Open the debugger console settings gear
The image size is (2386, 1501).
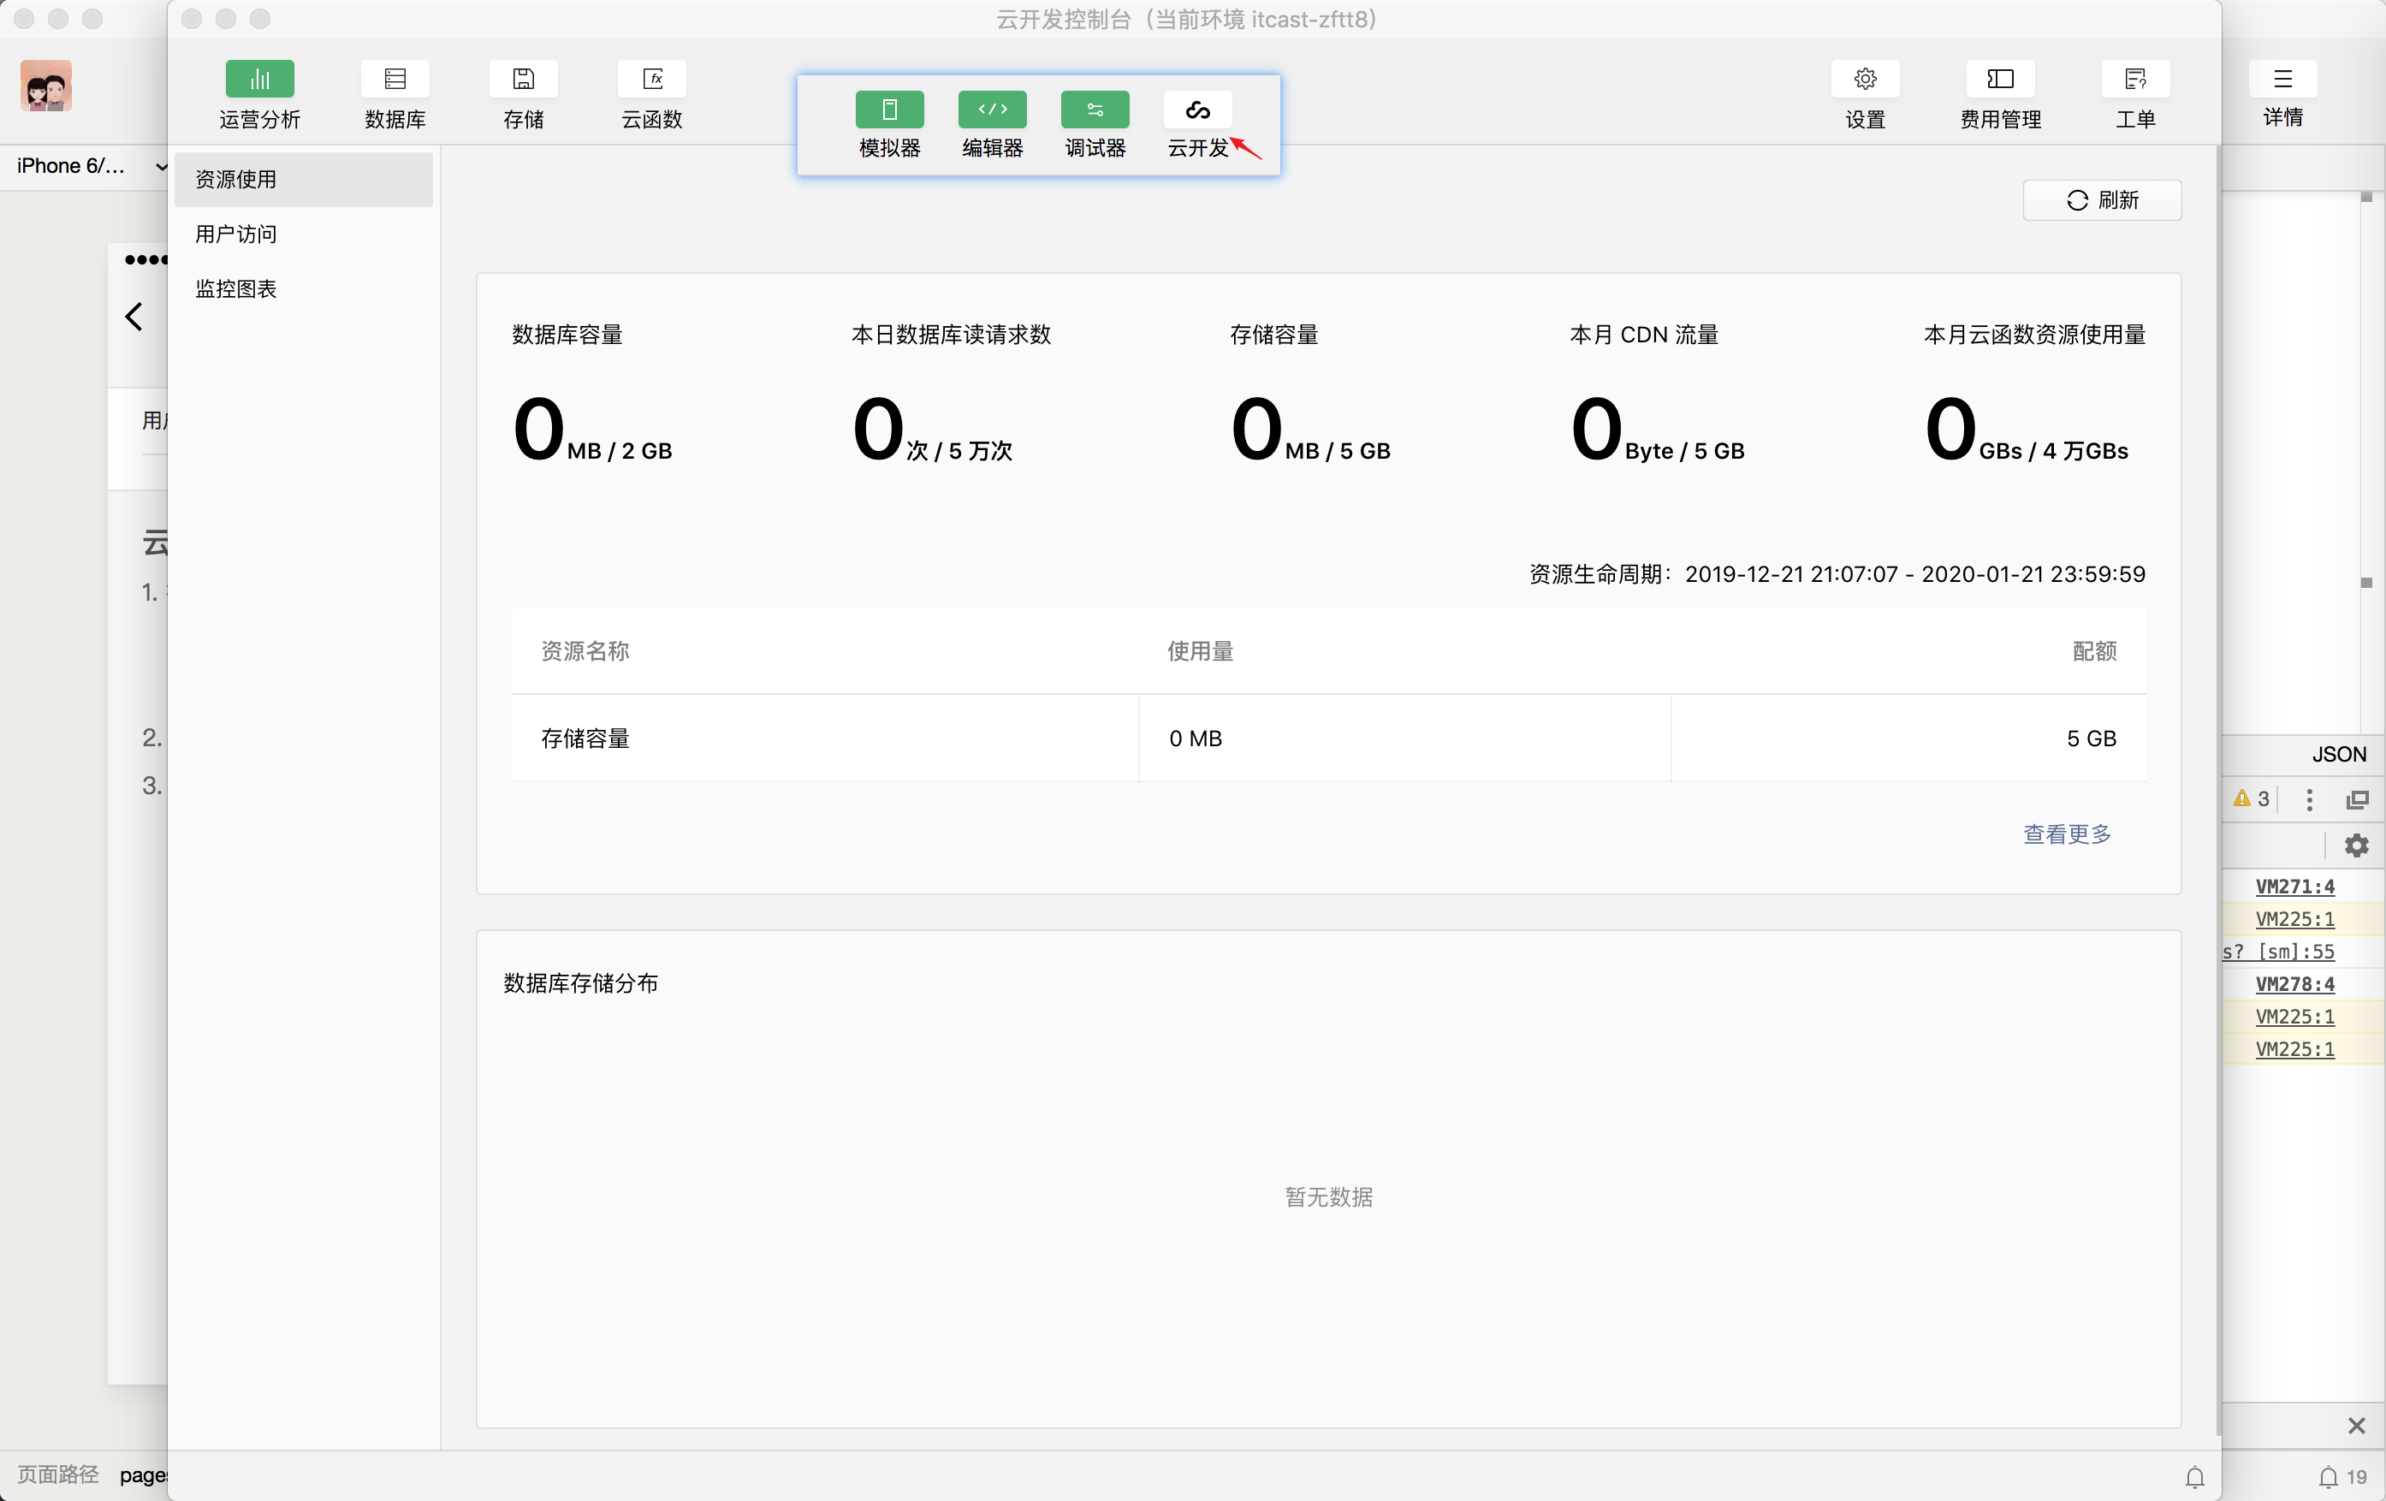pyautogui.click(x=2356, y=845)
